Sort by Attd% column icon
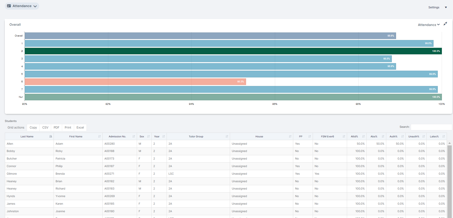This screenshot has width=453, height=218. [363, 136]
